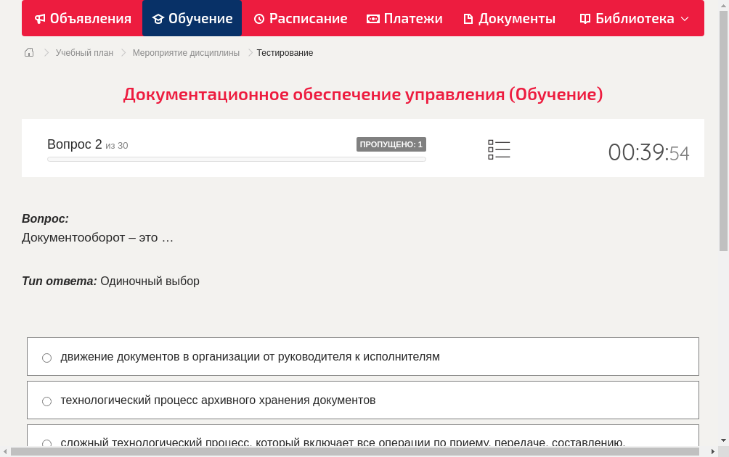Click the bank card icon on Платежи

[372, 18]
